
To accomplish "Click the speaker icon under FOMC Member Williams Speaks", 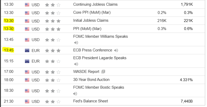I will 76,43.
